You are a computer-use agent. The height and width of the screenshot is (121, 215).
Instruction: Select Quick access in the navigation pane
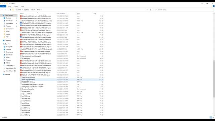[x=9, y=15]
